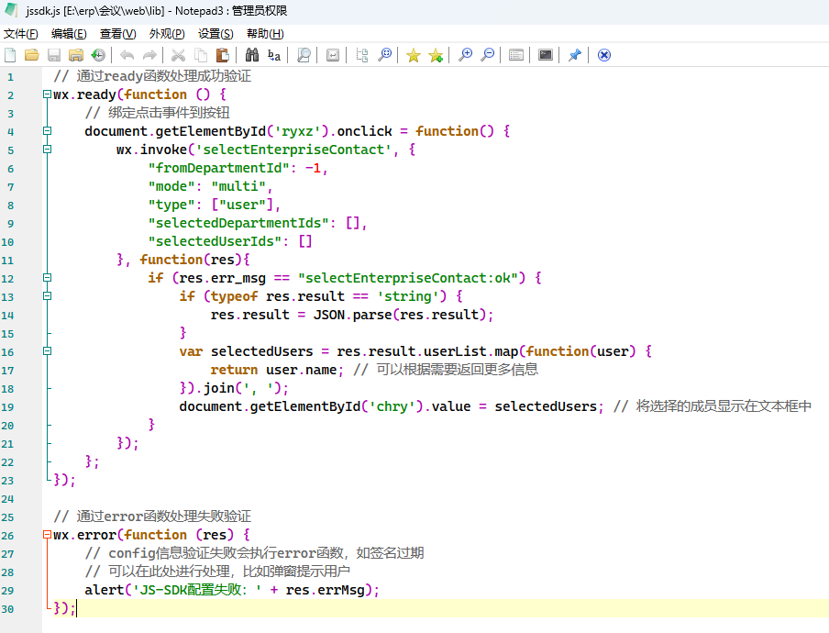The width and height of the screenshot is (829, 633).
Task: Save the file with the floppy disk icon
Action: 54,55
